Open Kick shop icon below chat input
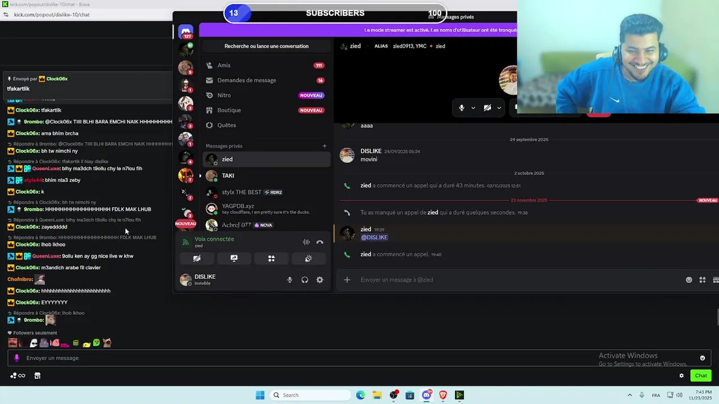 tap(37, 376)
